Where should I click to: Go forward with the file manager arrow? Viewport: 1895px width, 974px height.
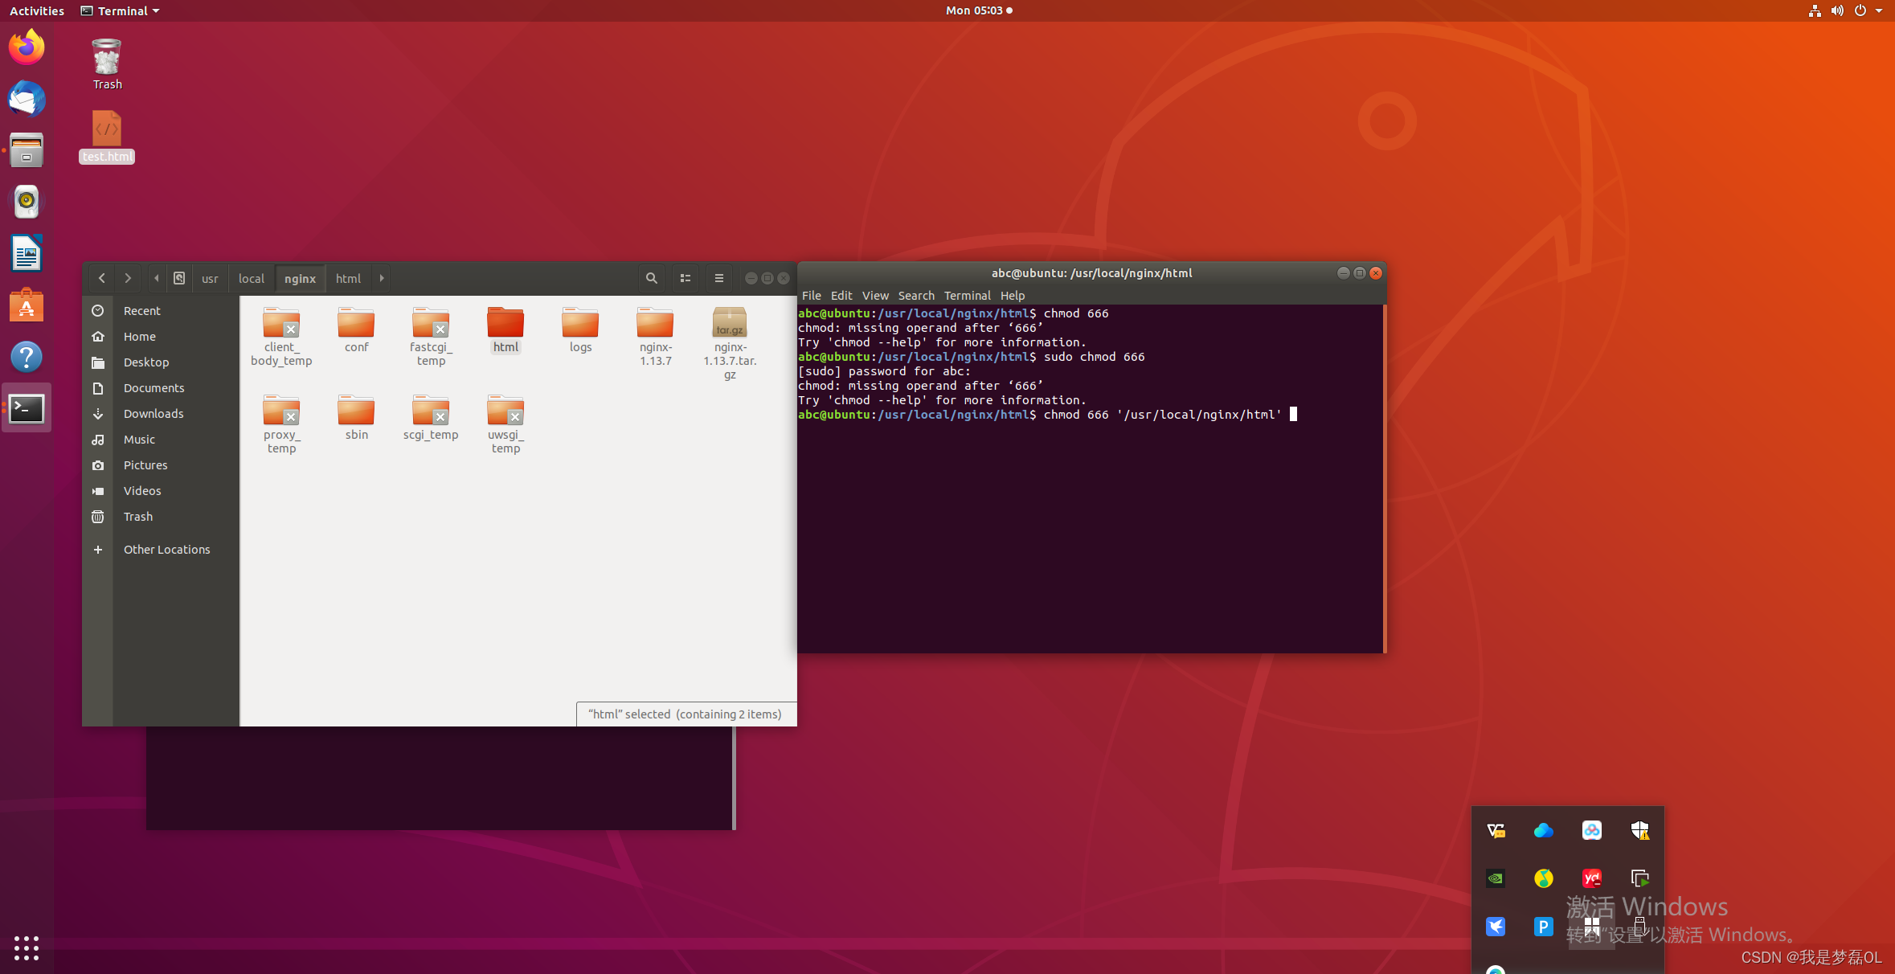pyautogui.click(x=128, y=278)
